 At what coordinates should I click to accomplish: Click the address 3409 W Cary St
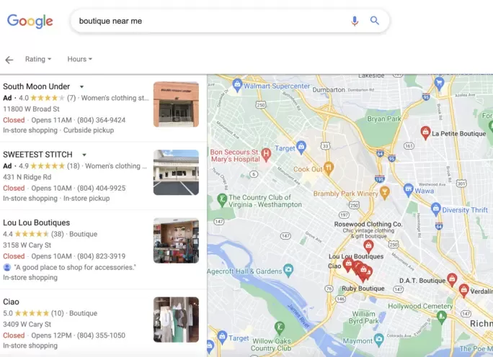[27, 325]
